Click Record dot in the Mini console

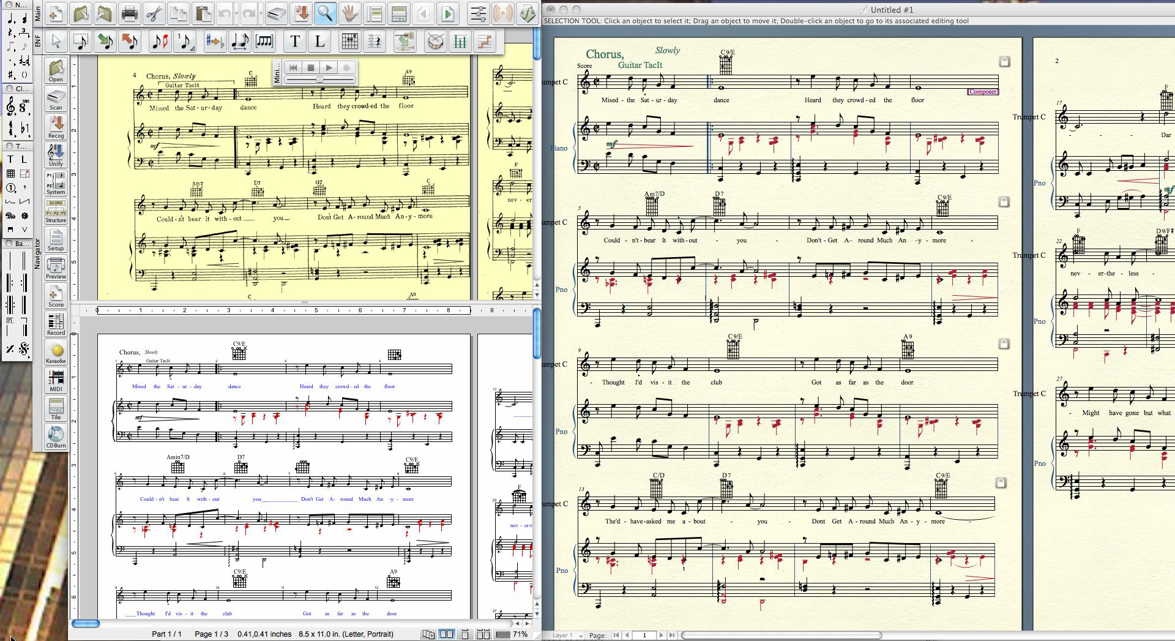(x=346, y=67)
